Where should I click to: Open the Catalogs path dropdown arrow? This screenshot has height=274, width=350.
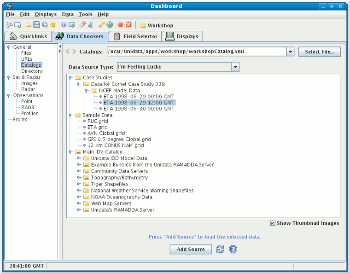[290, 52]
